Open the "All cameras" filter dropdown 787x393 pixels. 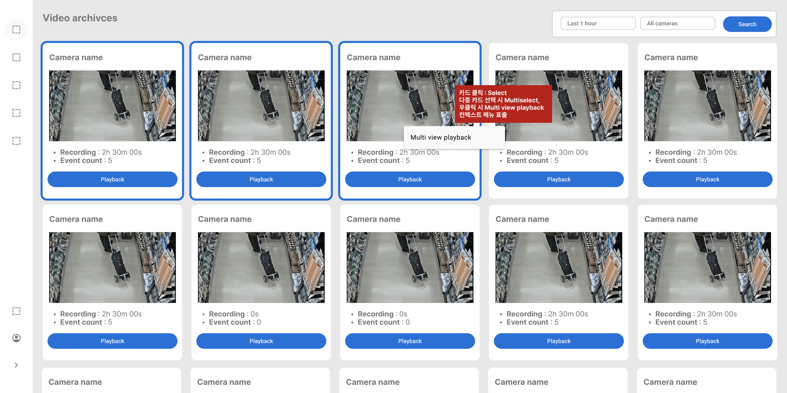(x=677, y=23)
